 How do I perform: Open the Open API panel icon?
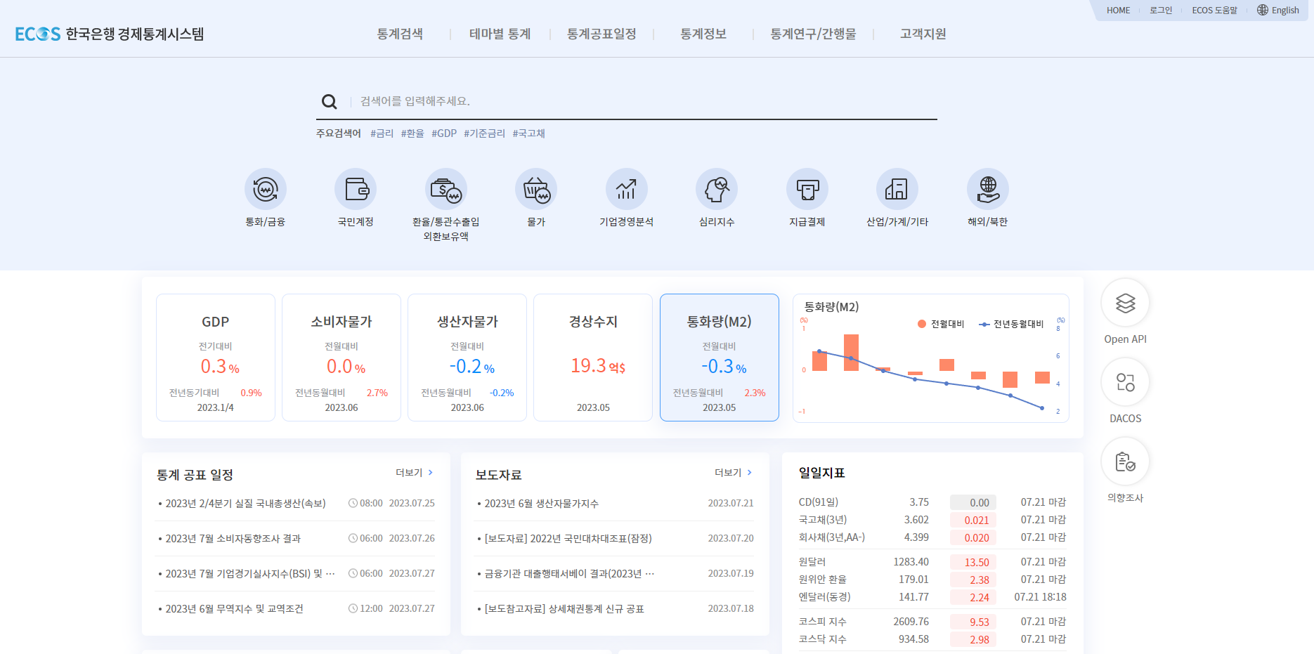coord(1125,303)
